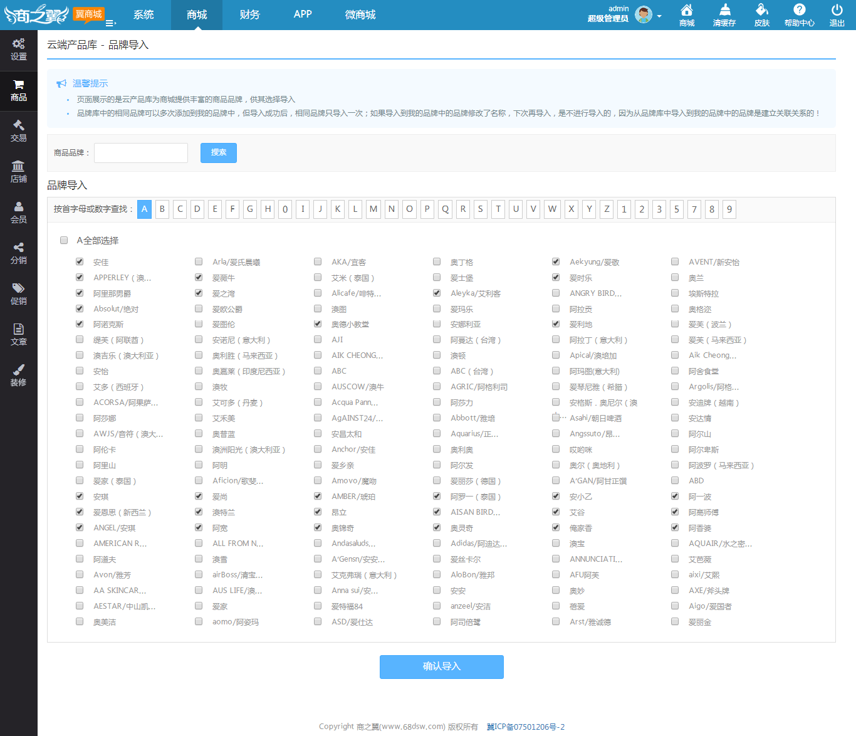Click the 清缓存 clear cache icon

[724, 9]
